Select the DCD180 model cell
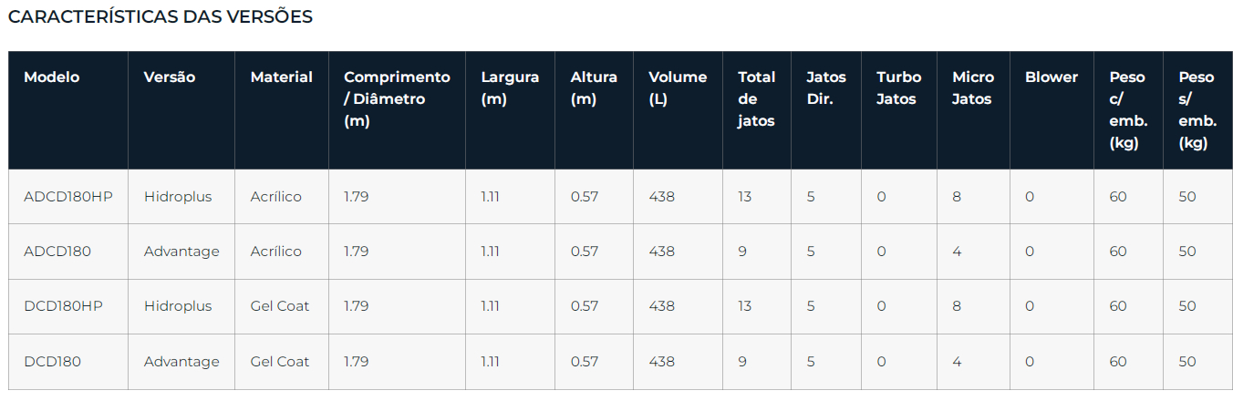The width and height of the screenshot is (1233, 401). click(52, 362)
